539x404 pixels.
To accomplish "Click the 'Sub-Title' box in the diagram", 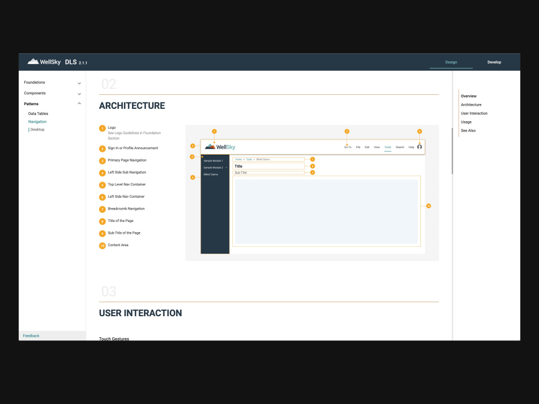I will [x=268, y=172].
